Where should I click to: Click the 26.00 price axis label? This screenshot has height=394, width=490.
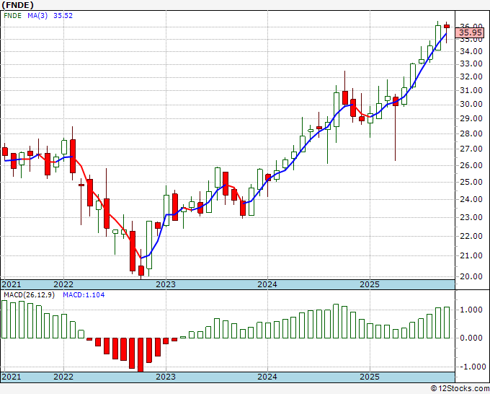click(x=471, y=165)
